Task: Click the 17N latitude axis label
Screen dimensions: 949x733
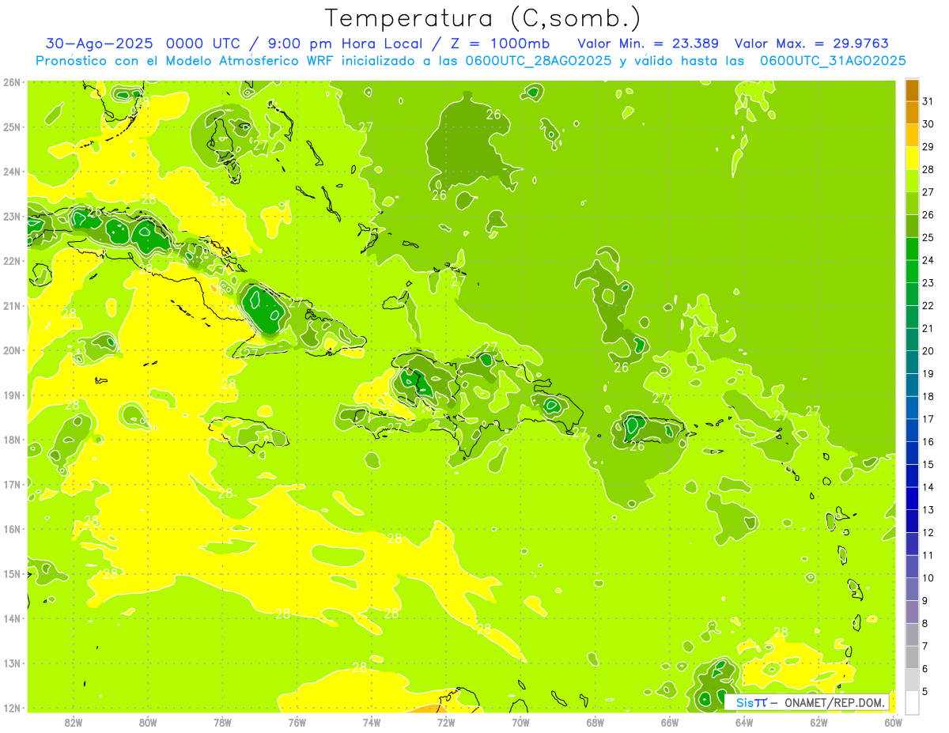Action: coord(11,485)
